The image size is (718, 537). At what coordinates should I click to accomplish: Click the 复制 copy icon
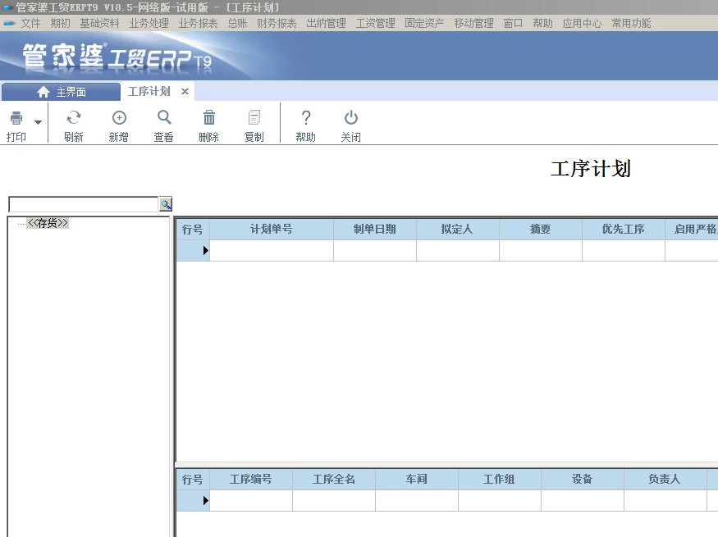coord(254,117)
